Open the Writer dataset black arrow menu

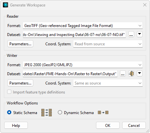click(x=140, y=74)
